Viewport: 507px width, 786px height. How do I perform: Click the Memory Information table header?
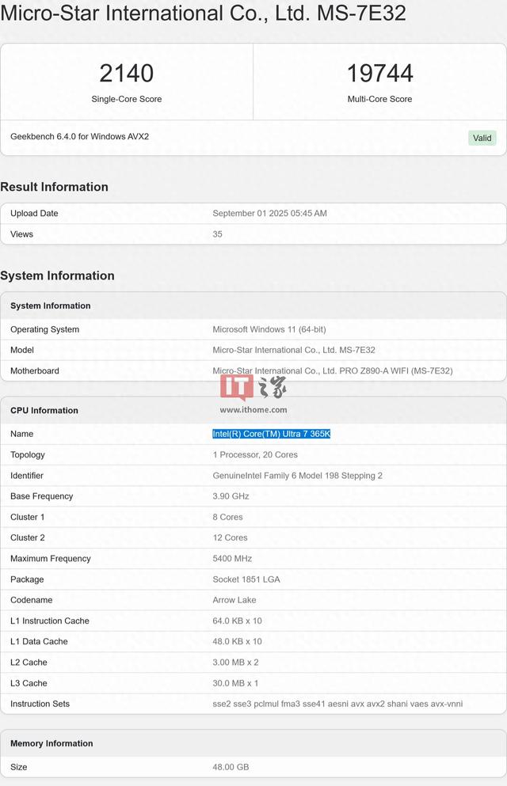click(x=51, y=743)
